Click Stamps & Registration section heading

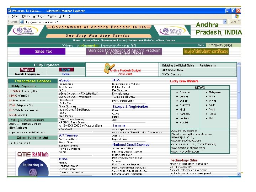pos(130,107)
